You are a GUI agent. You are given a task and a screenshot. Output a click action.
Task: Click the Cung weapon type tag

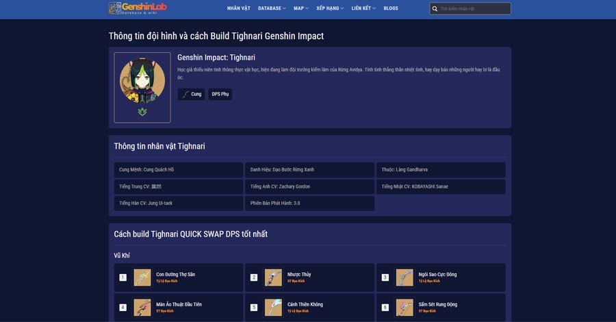pos(191,95)
